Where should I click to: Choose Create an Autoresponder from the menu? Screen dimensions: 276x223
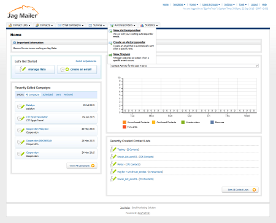pos(129,42)
